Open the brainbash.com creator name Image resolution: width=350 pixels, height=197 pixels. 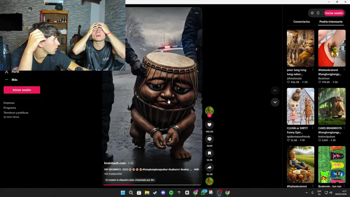tap(115, 163)
